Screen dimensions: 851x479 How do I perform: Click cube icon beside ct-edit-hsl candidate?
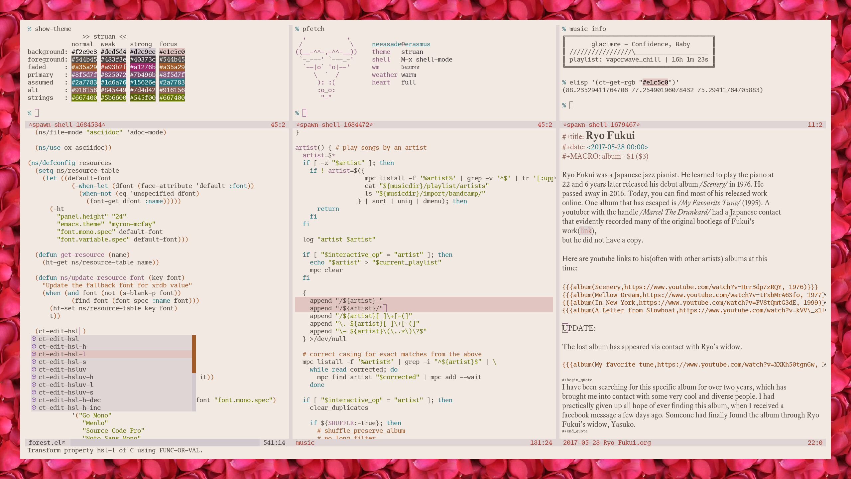tap(34, 339)
